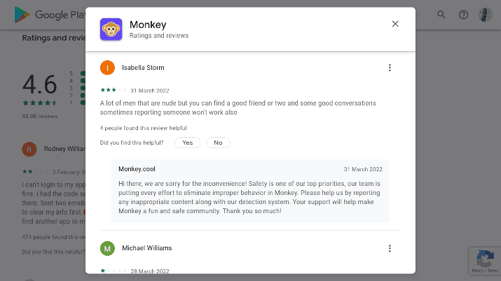Viewport: 501px width, 281px height.
Task: Click Isabella Storm reviewer name
Action: (x=143, y=68)
